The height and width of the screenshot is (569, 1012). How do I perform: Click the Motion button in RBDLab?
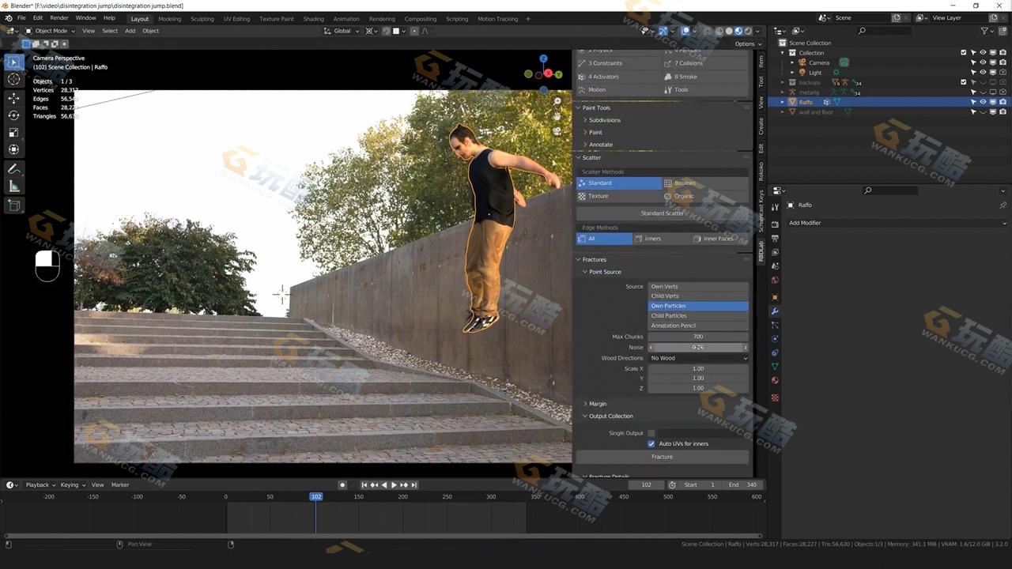619,89
